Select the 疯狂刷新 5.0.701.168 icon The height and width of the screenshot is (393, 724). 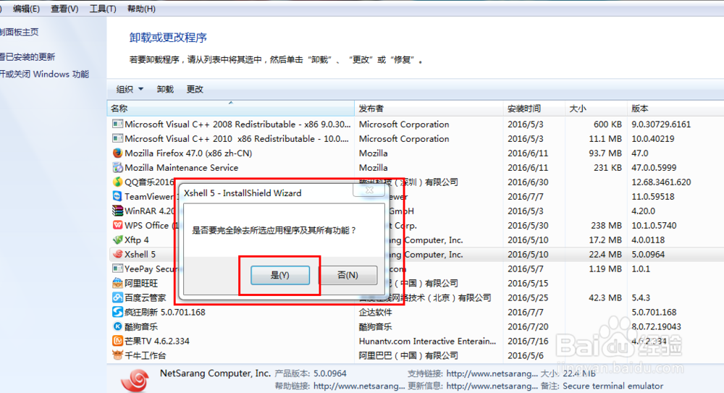click(x=117, y=312)
